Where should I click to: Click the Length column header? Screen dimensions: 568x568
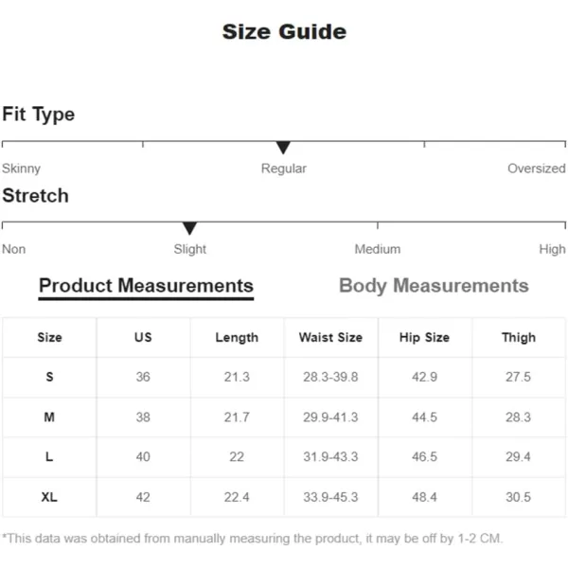[x=237, y=338]
